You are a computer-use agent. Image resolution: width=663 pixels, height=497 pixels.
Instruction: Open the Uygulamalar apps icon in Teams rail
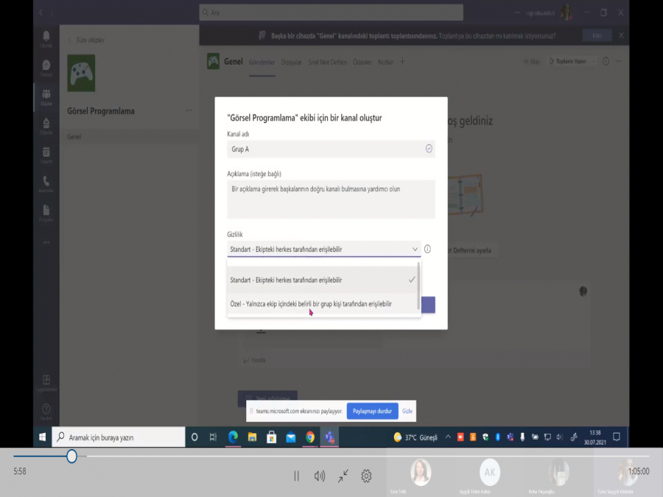46,382
